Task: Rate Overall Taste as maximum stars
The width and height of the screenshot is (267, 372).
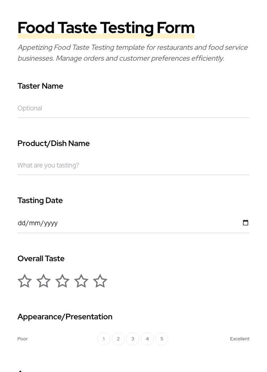Action: pos(100,280)
